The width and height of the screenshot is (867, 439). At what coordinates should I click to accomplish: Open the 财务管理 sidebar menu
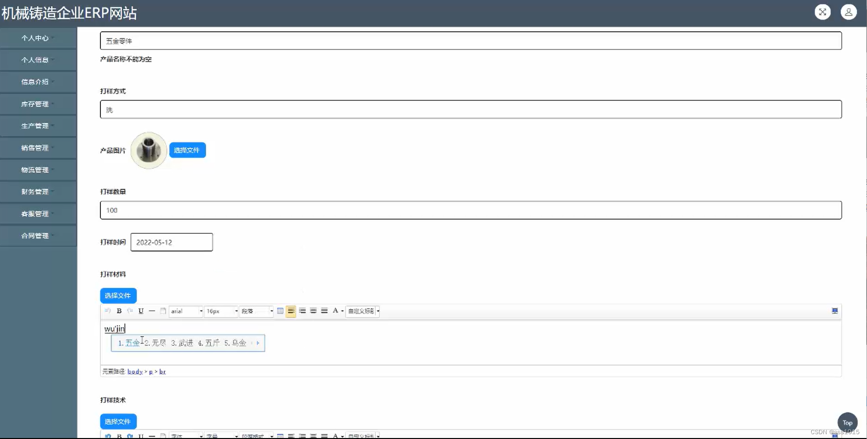tap(35, 191)
